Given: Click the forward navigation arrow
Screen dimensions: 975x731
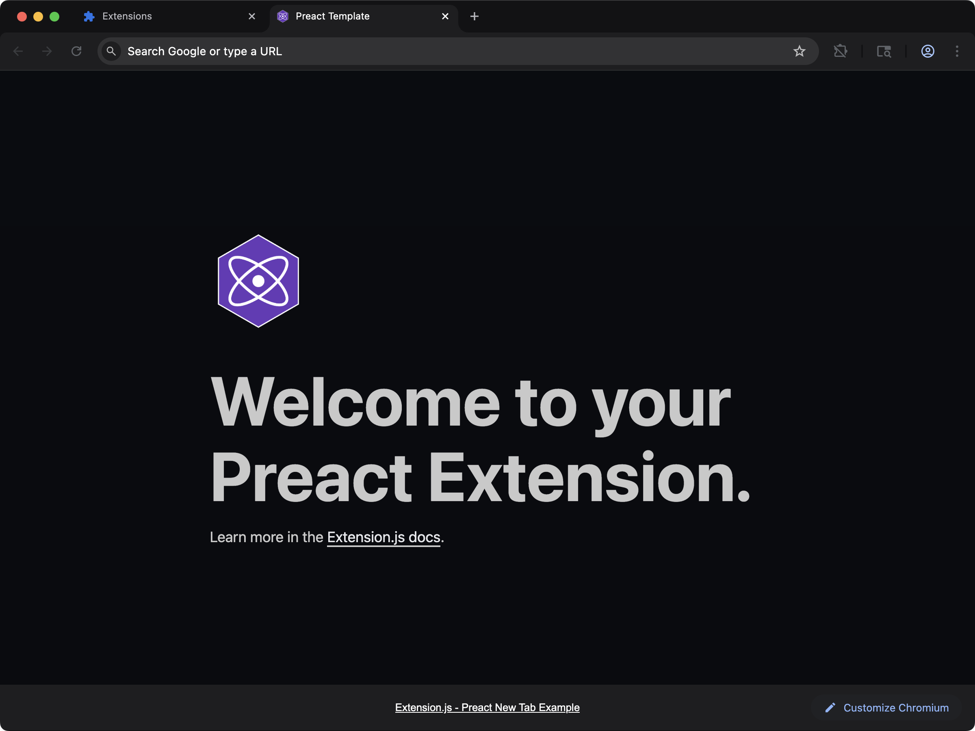Looking at the screenshot, I should tap(47, 51).
